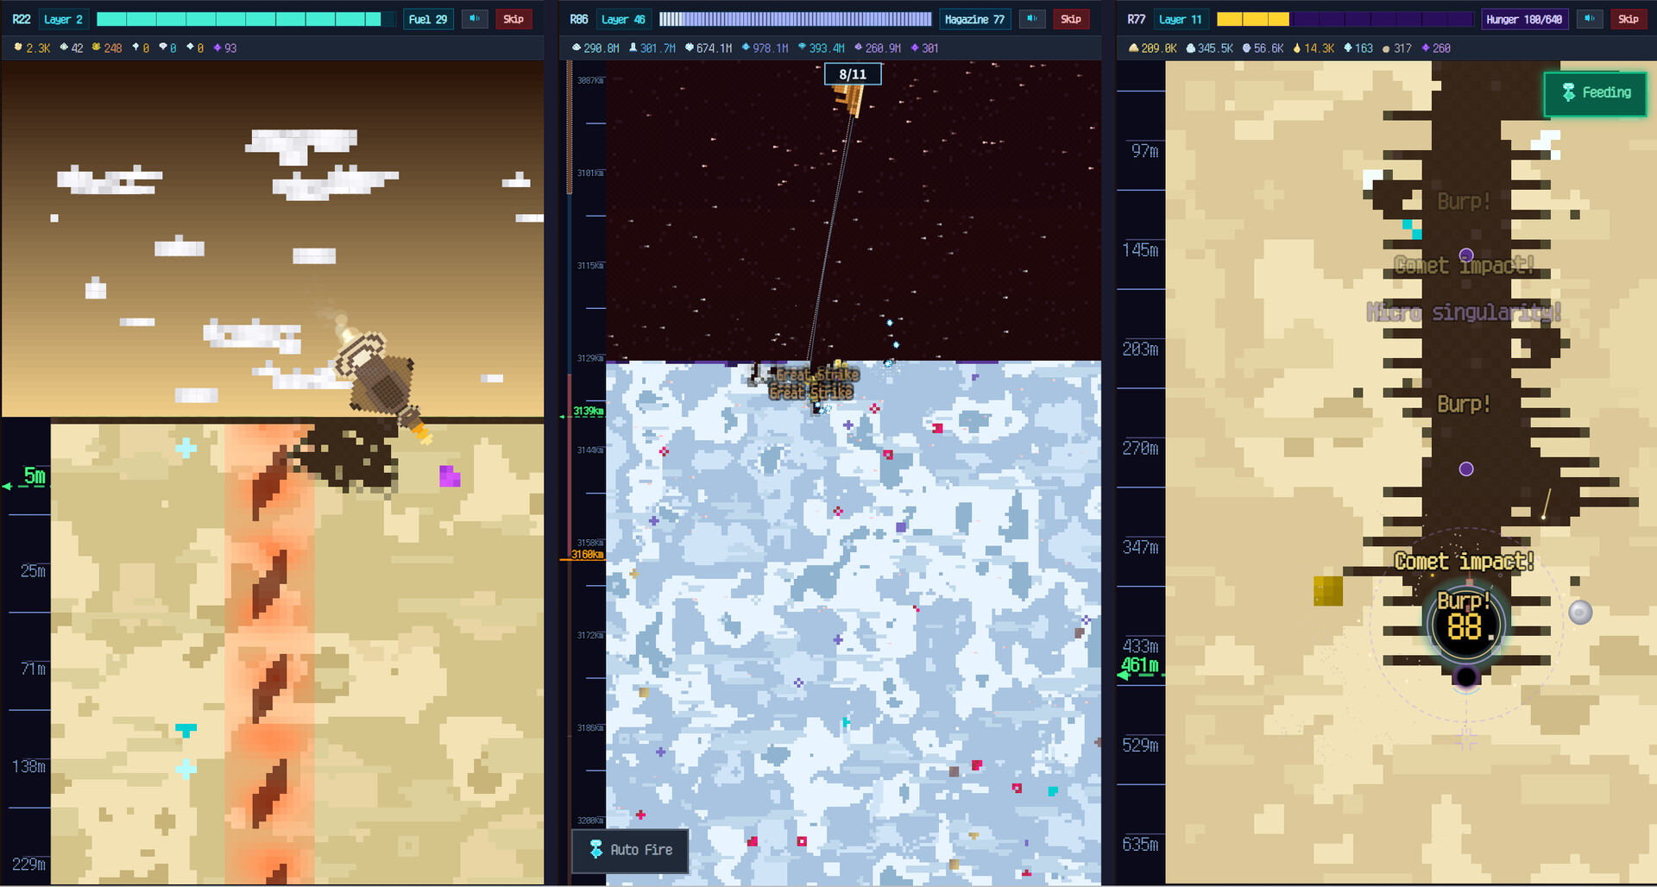1657x887 pixels.
Task: Toggle the Feeding mode button
Action: 1595,93
